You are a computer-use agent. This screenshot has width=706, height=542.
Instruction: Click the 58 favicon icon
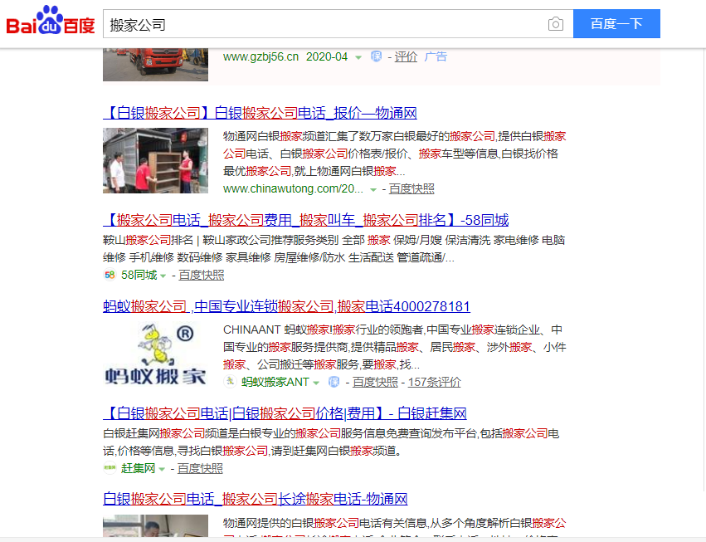110,275
